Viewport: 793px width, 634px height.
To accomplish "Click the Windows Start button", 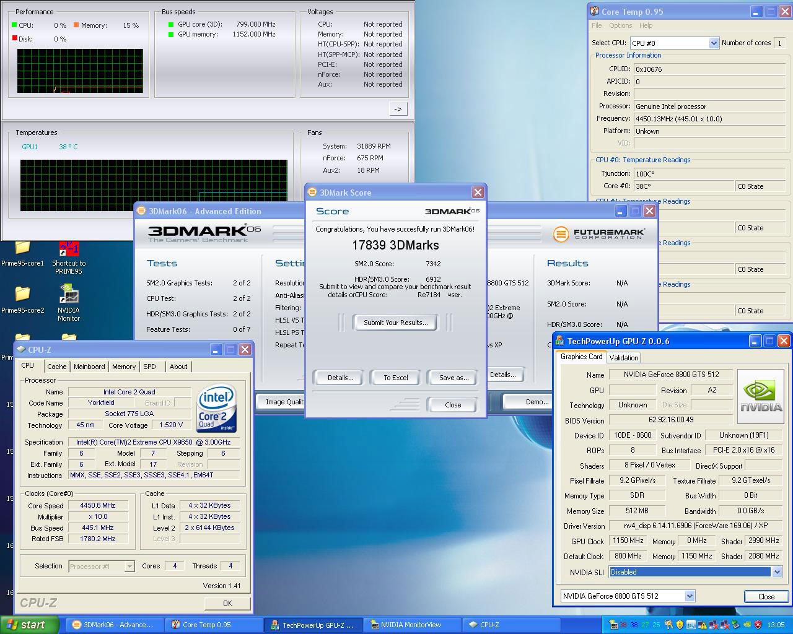I will pyautogui.click(x=29, y=625).
